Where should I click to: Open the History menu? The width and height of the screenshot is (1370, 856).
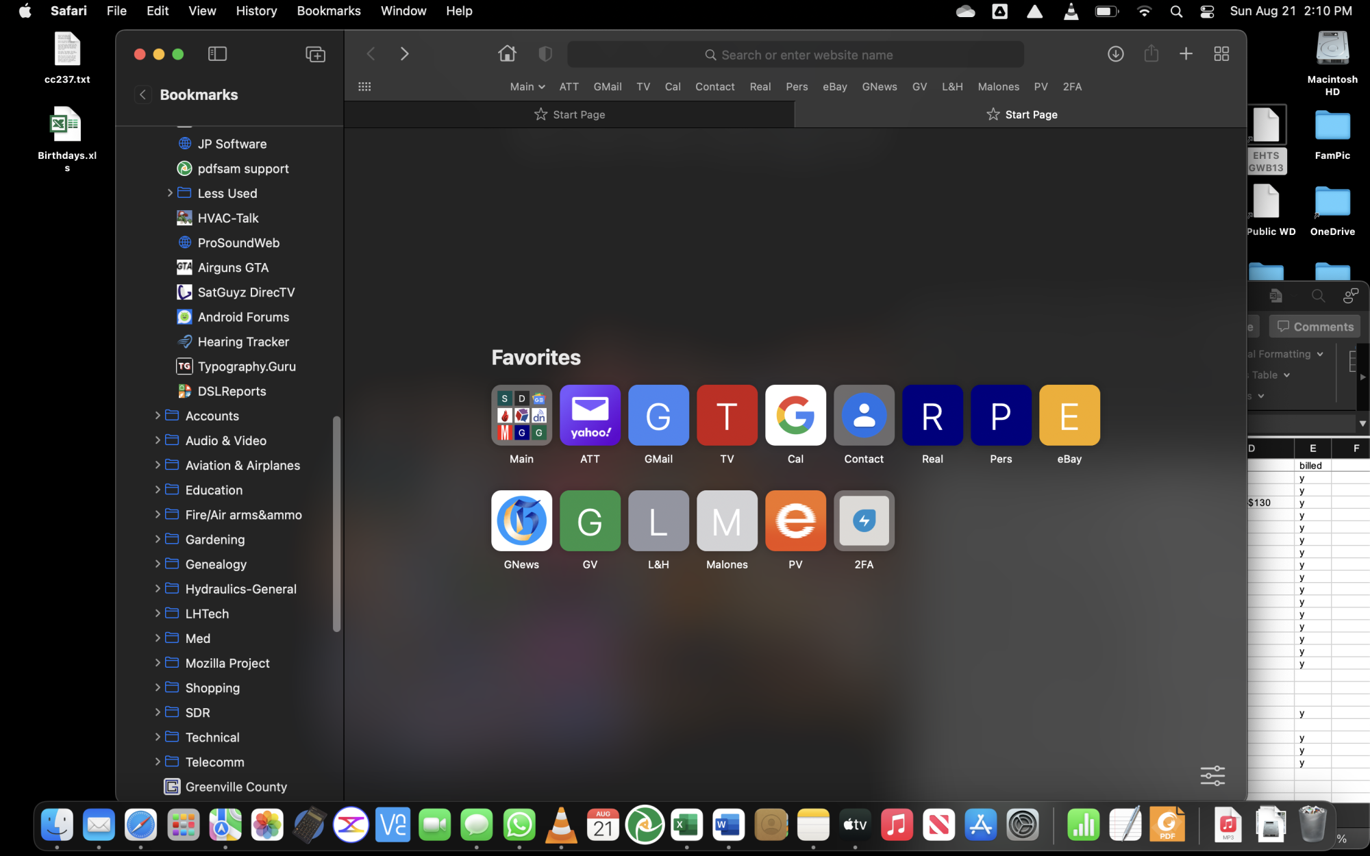click(256, 11)
